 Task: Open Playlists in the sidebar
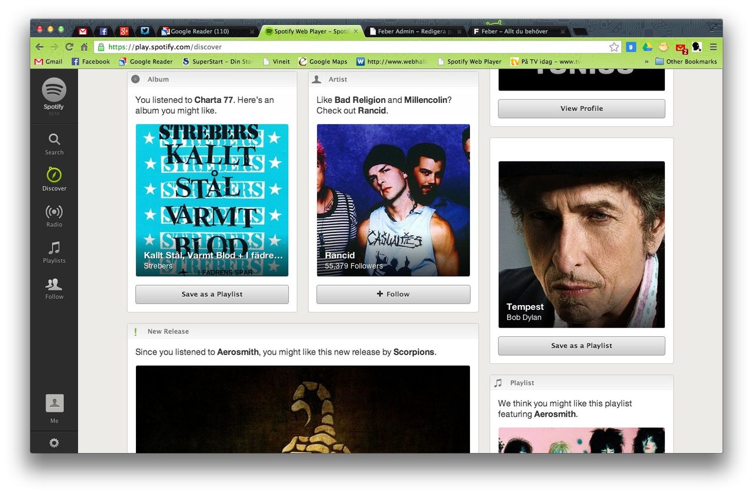pos(54,252)
